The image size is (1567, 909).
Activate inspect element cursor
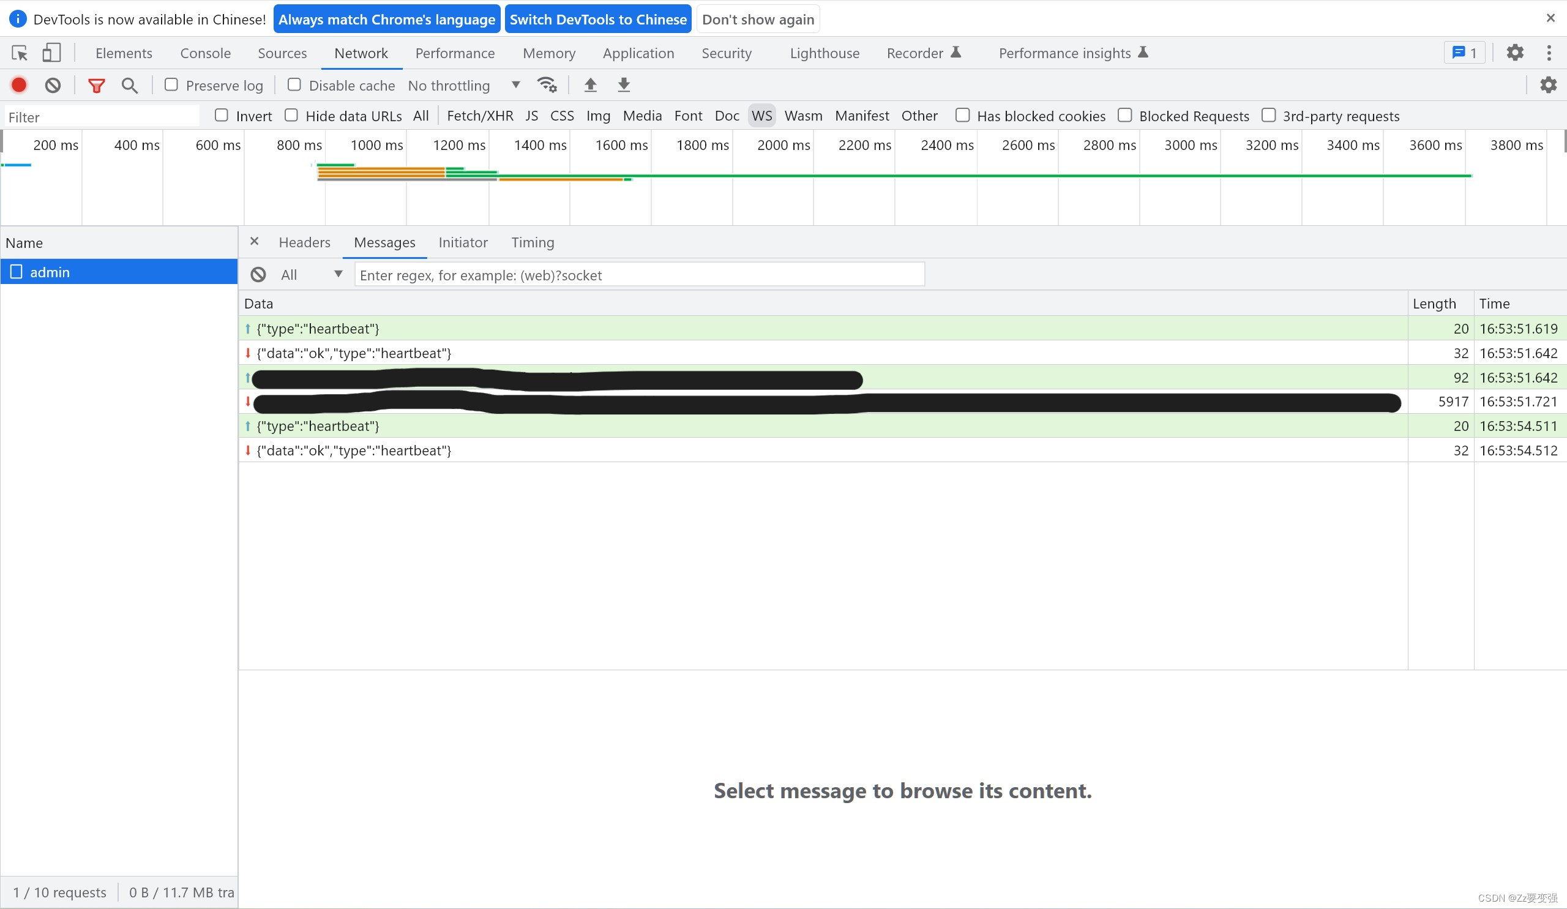click(19, 53)
